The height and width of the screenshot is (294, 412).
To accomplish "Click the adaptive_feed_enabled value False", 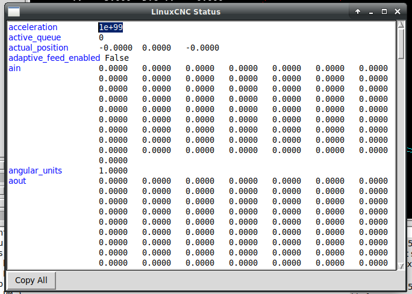I will (117, 58).
